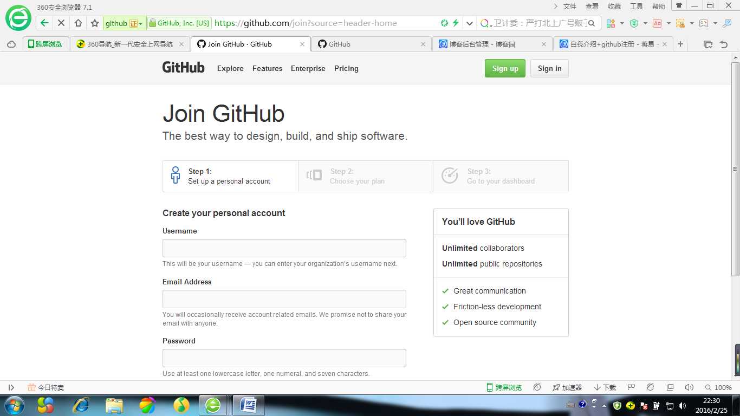Open Microsoft Word from the taskbar
This screenshot has height=416, width=740.
point(248,405)
